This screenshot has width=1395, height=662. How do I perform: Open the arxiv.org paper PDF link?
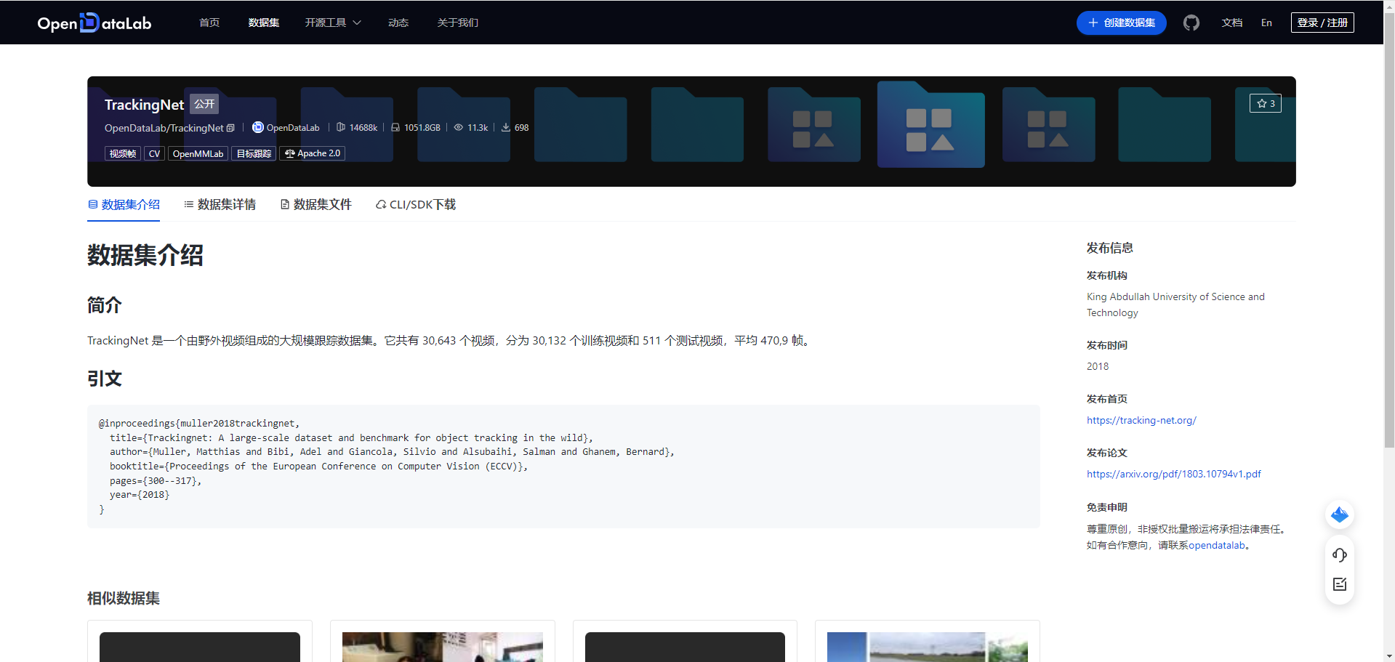[x=1174, y=474]
